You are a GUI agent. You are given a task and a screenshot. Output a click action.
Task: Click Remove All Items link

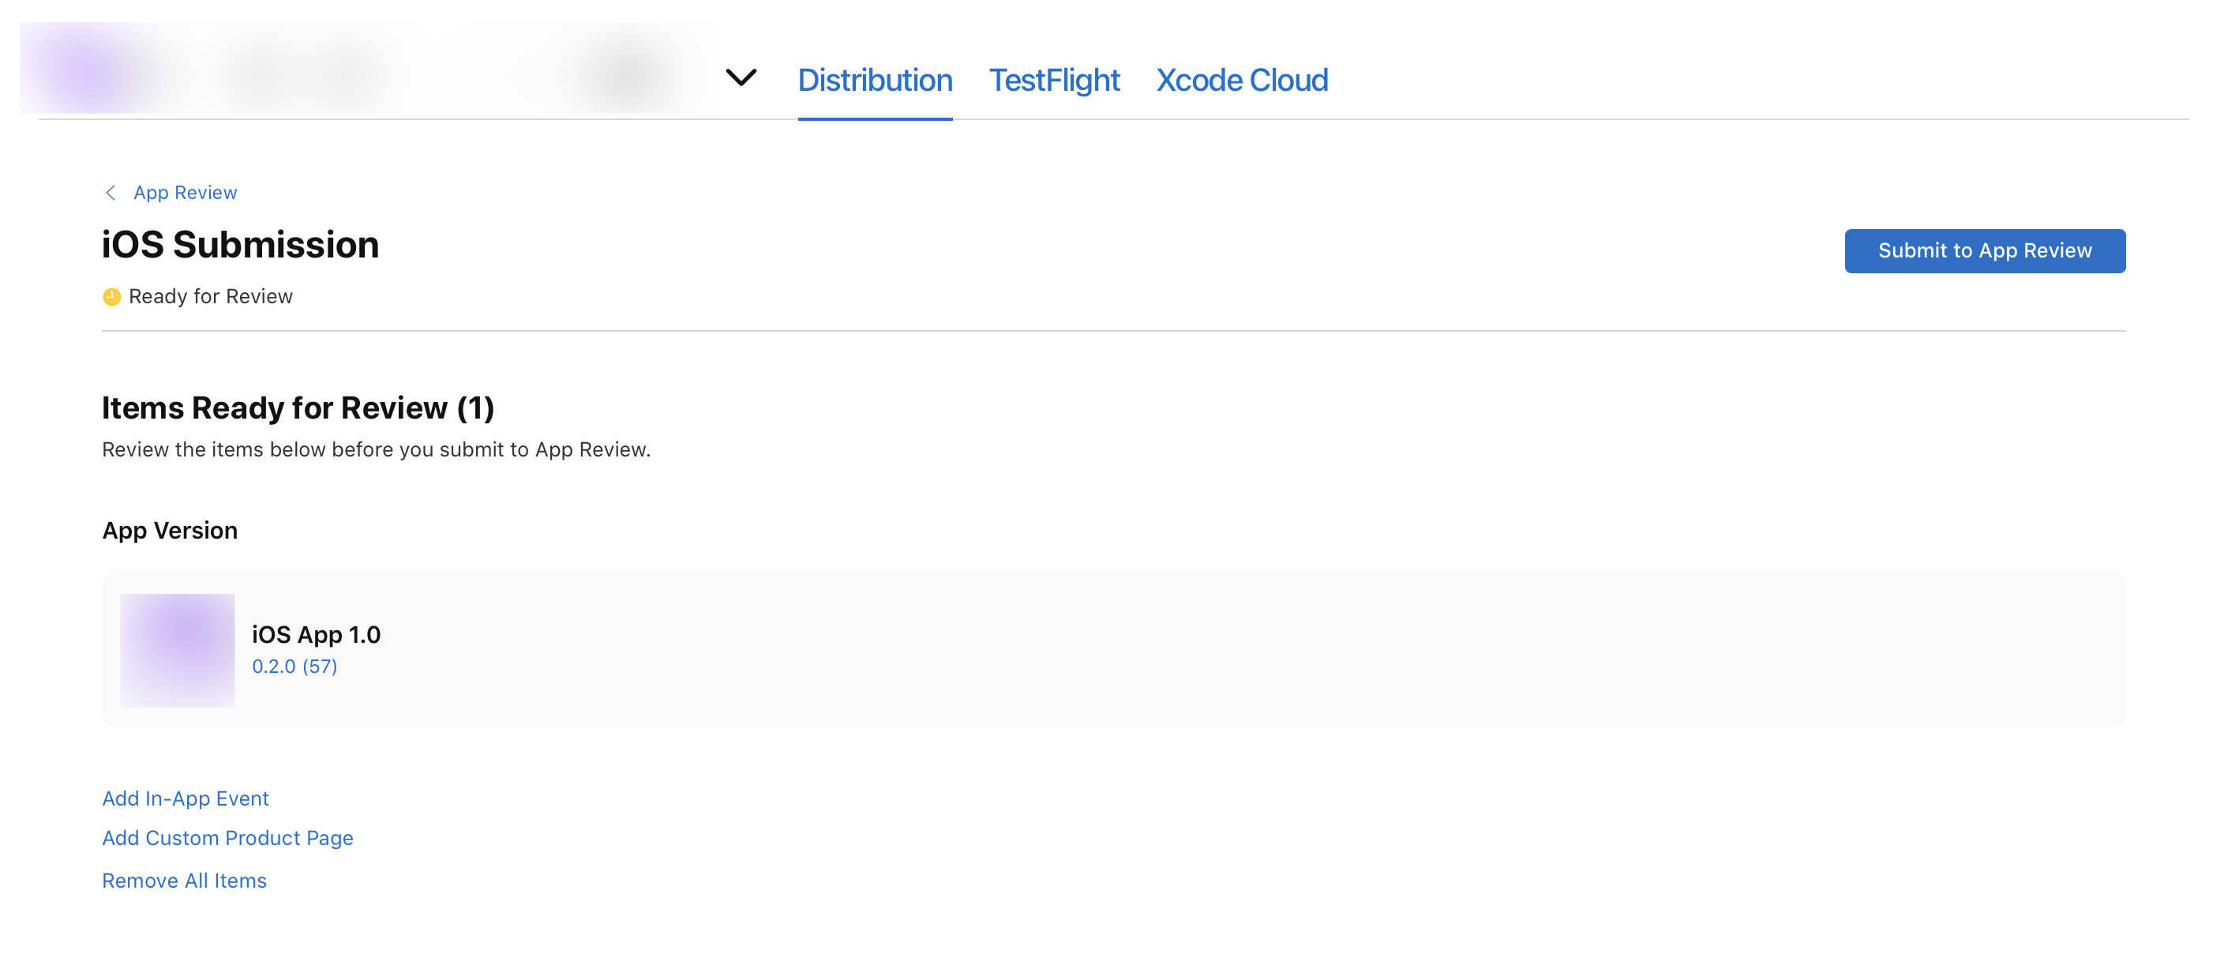pyautogui.click(x=184, y=881)
